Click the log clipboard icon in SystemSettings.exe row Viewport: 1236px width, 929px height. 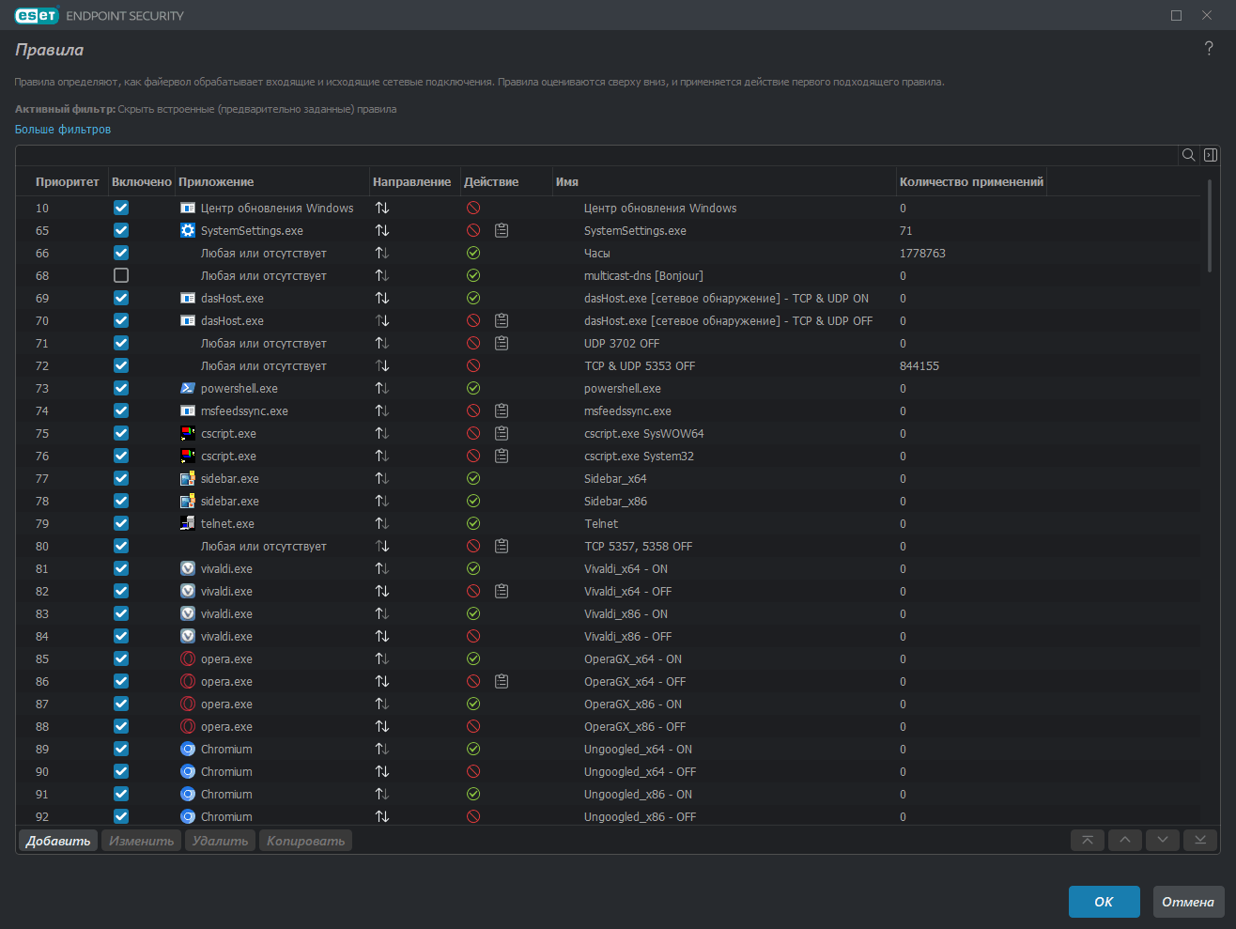(502, 230)
